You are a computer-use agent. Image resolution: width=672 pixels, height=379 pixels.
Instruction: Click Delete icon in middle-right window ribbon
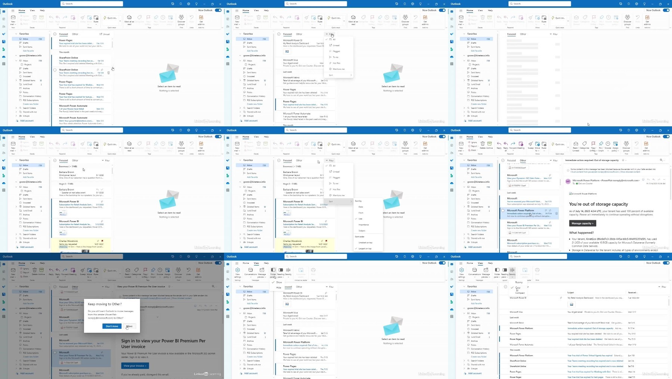tap(483, 143)
